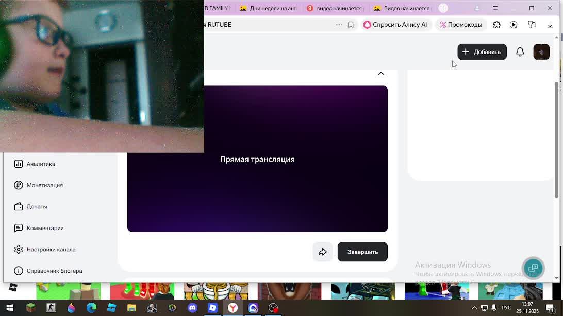
Task: Collapse the stream panel with the chevron
Action: coord(381,74)
